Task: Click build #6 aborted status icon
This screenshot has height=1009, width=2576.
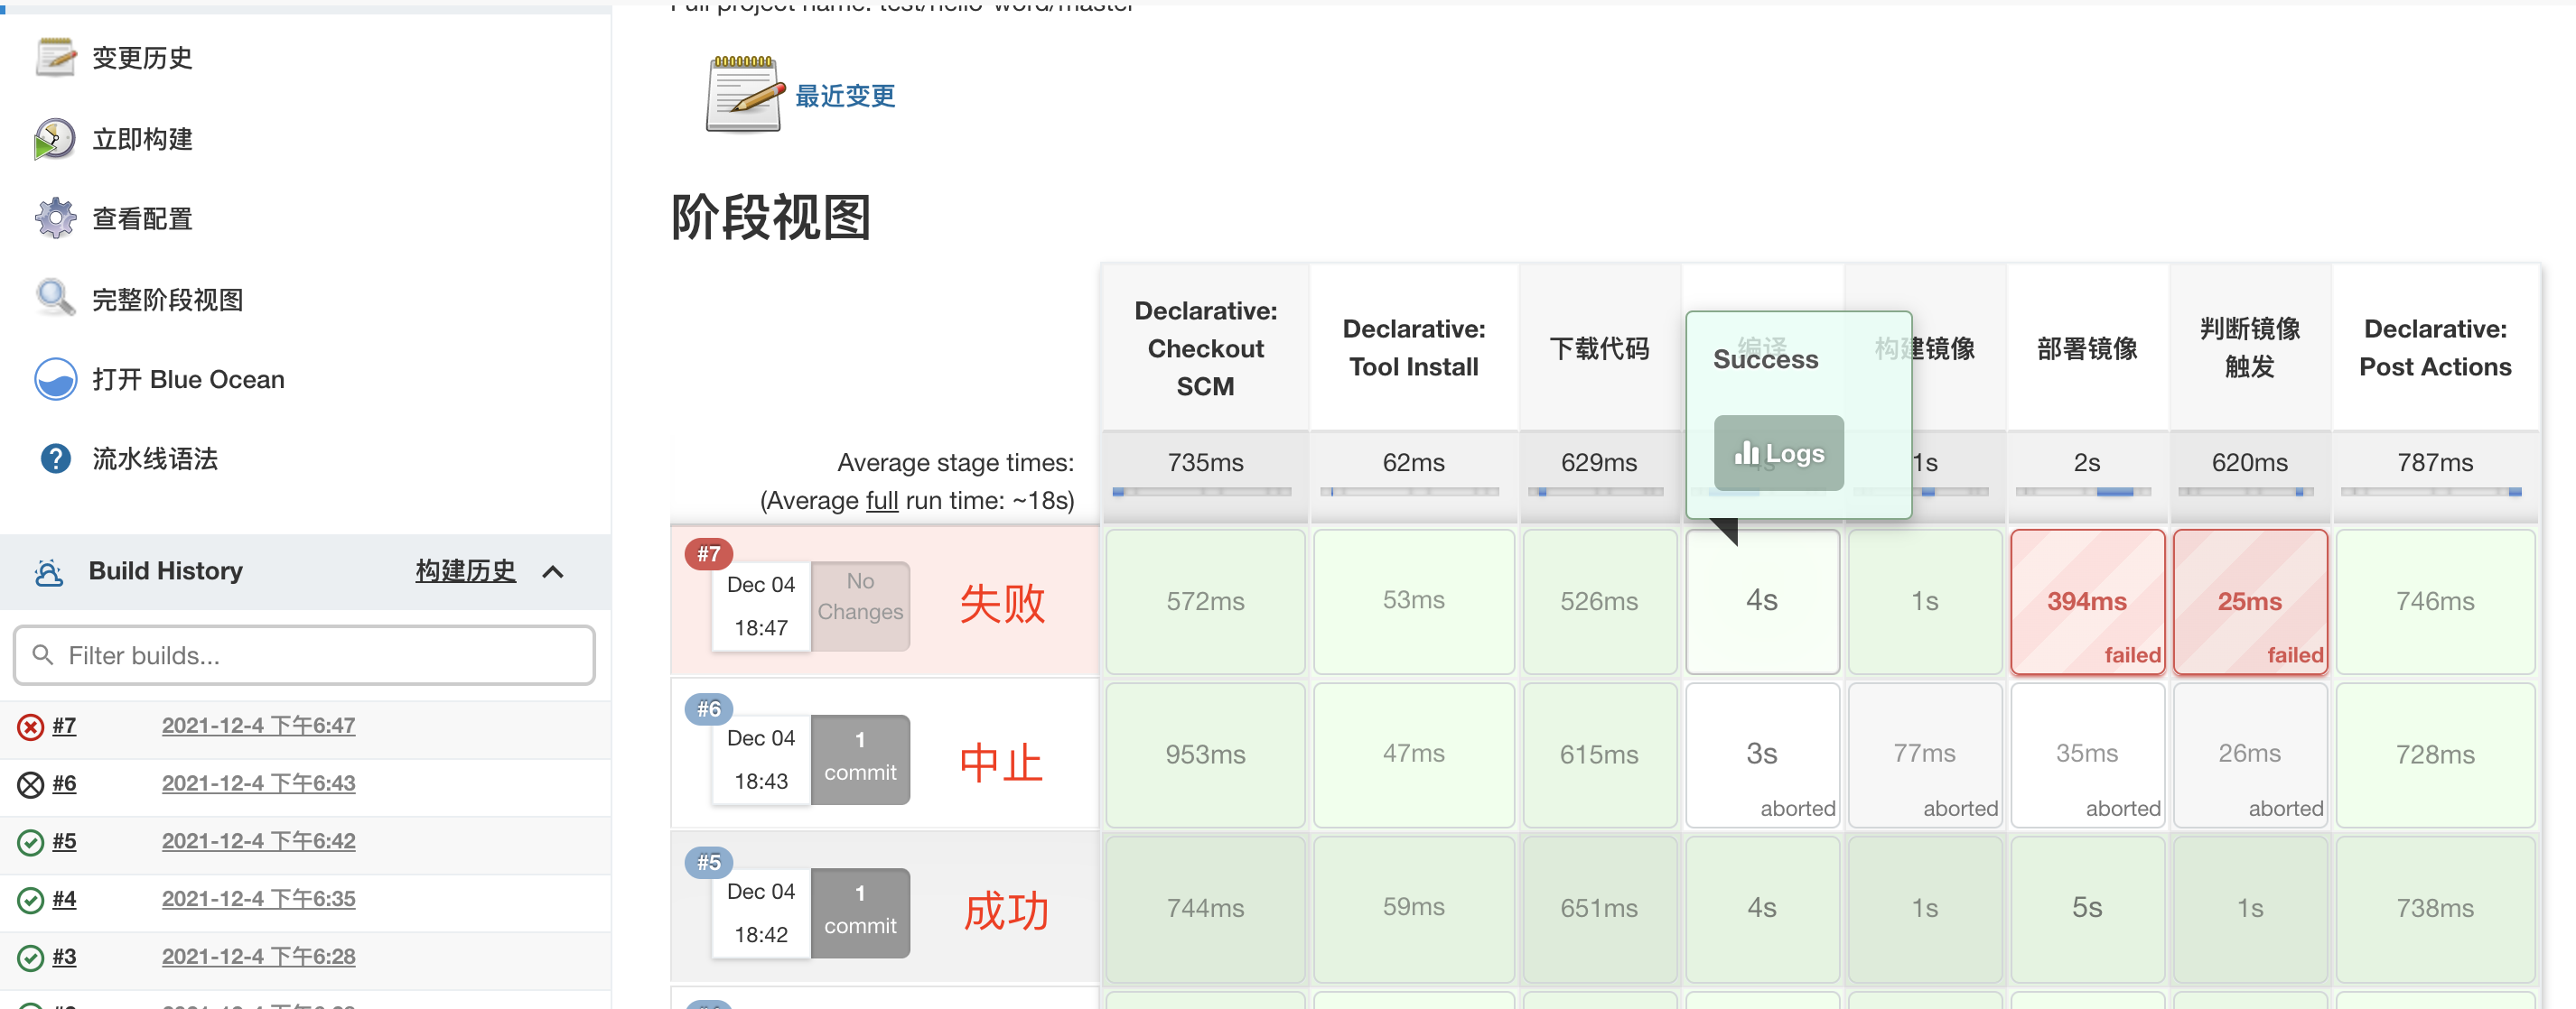Action: pos(31,785)
